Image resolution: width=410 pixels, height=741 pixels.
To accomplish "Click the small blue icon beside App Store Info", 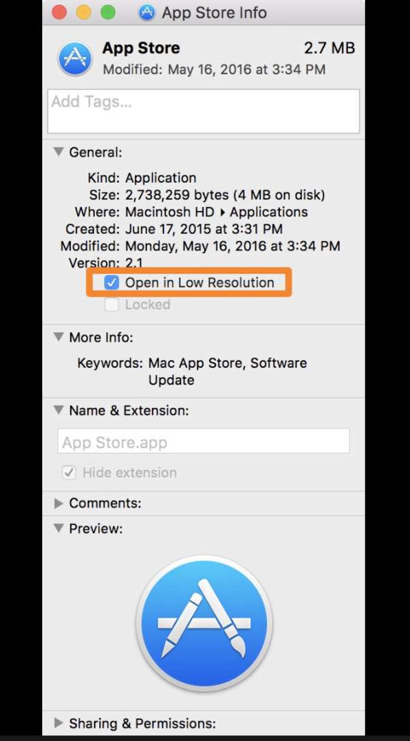I will 146,12.
